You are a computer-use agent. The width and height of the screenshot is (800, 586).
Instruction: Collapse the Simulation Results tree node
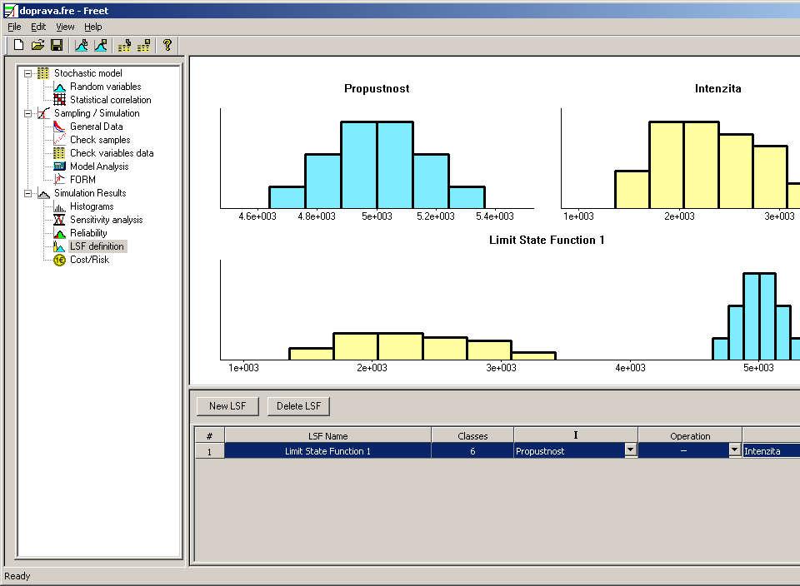click(28, 193)
